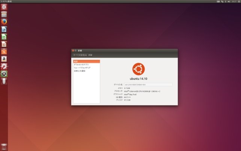Screen dimensions: 241x151
Task: Close the 詳細 details window
Action: [x=73, y=50]
